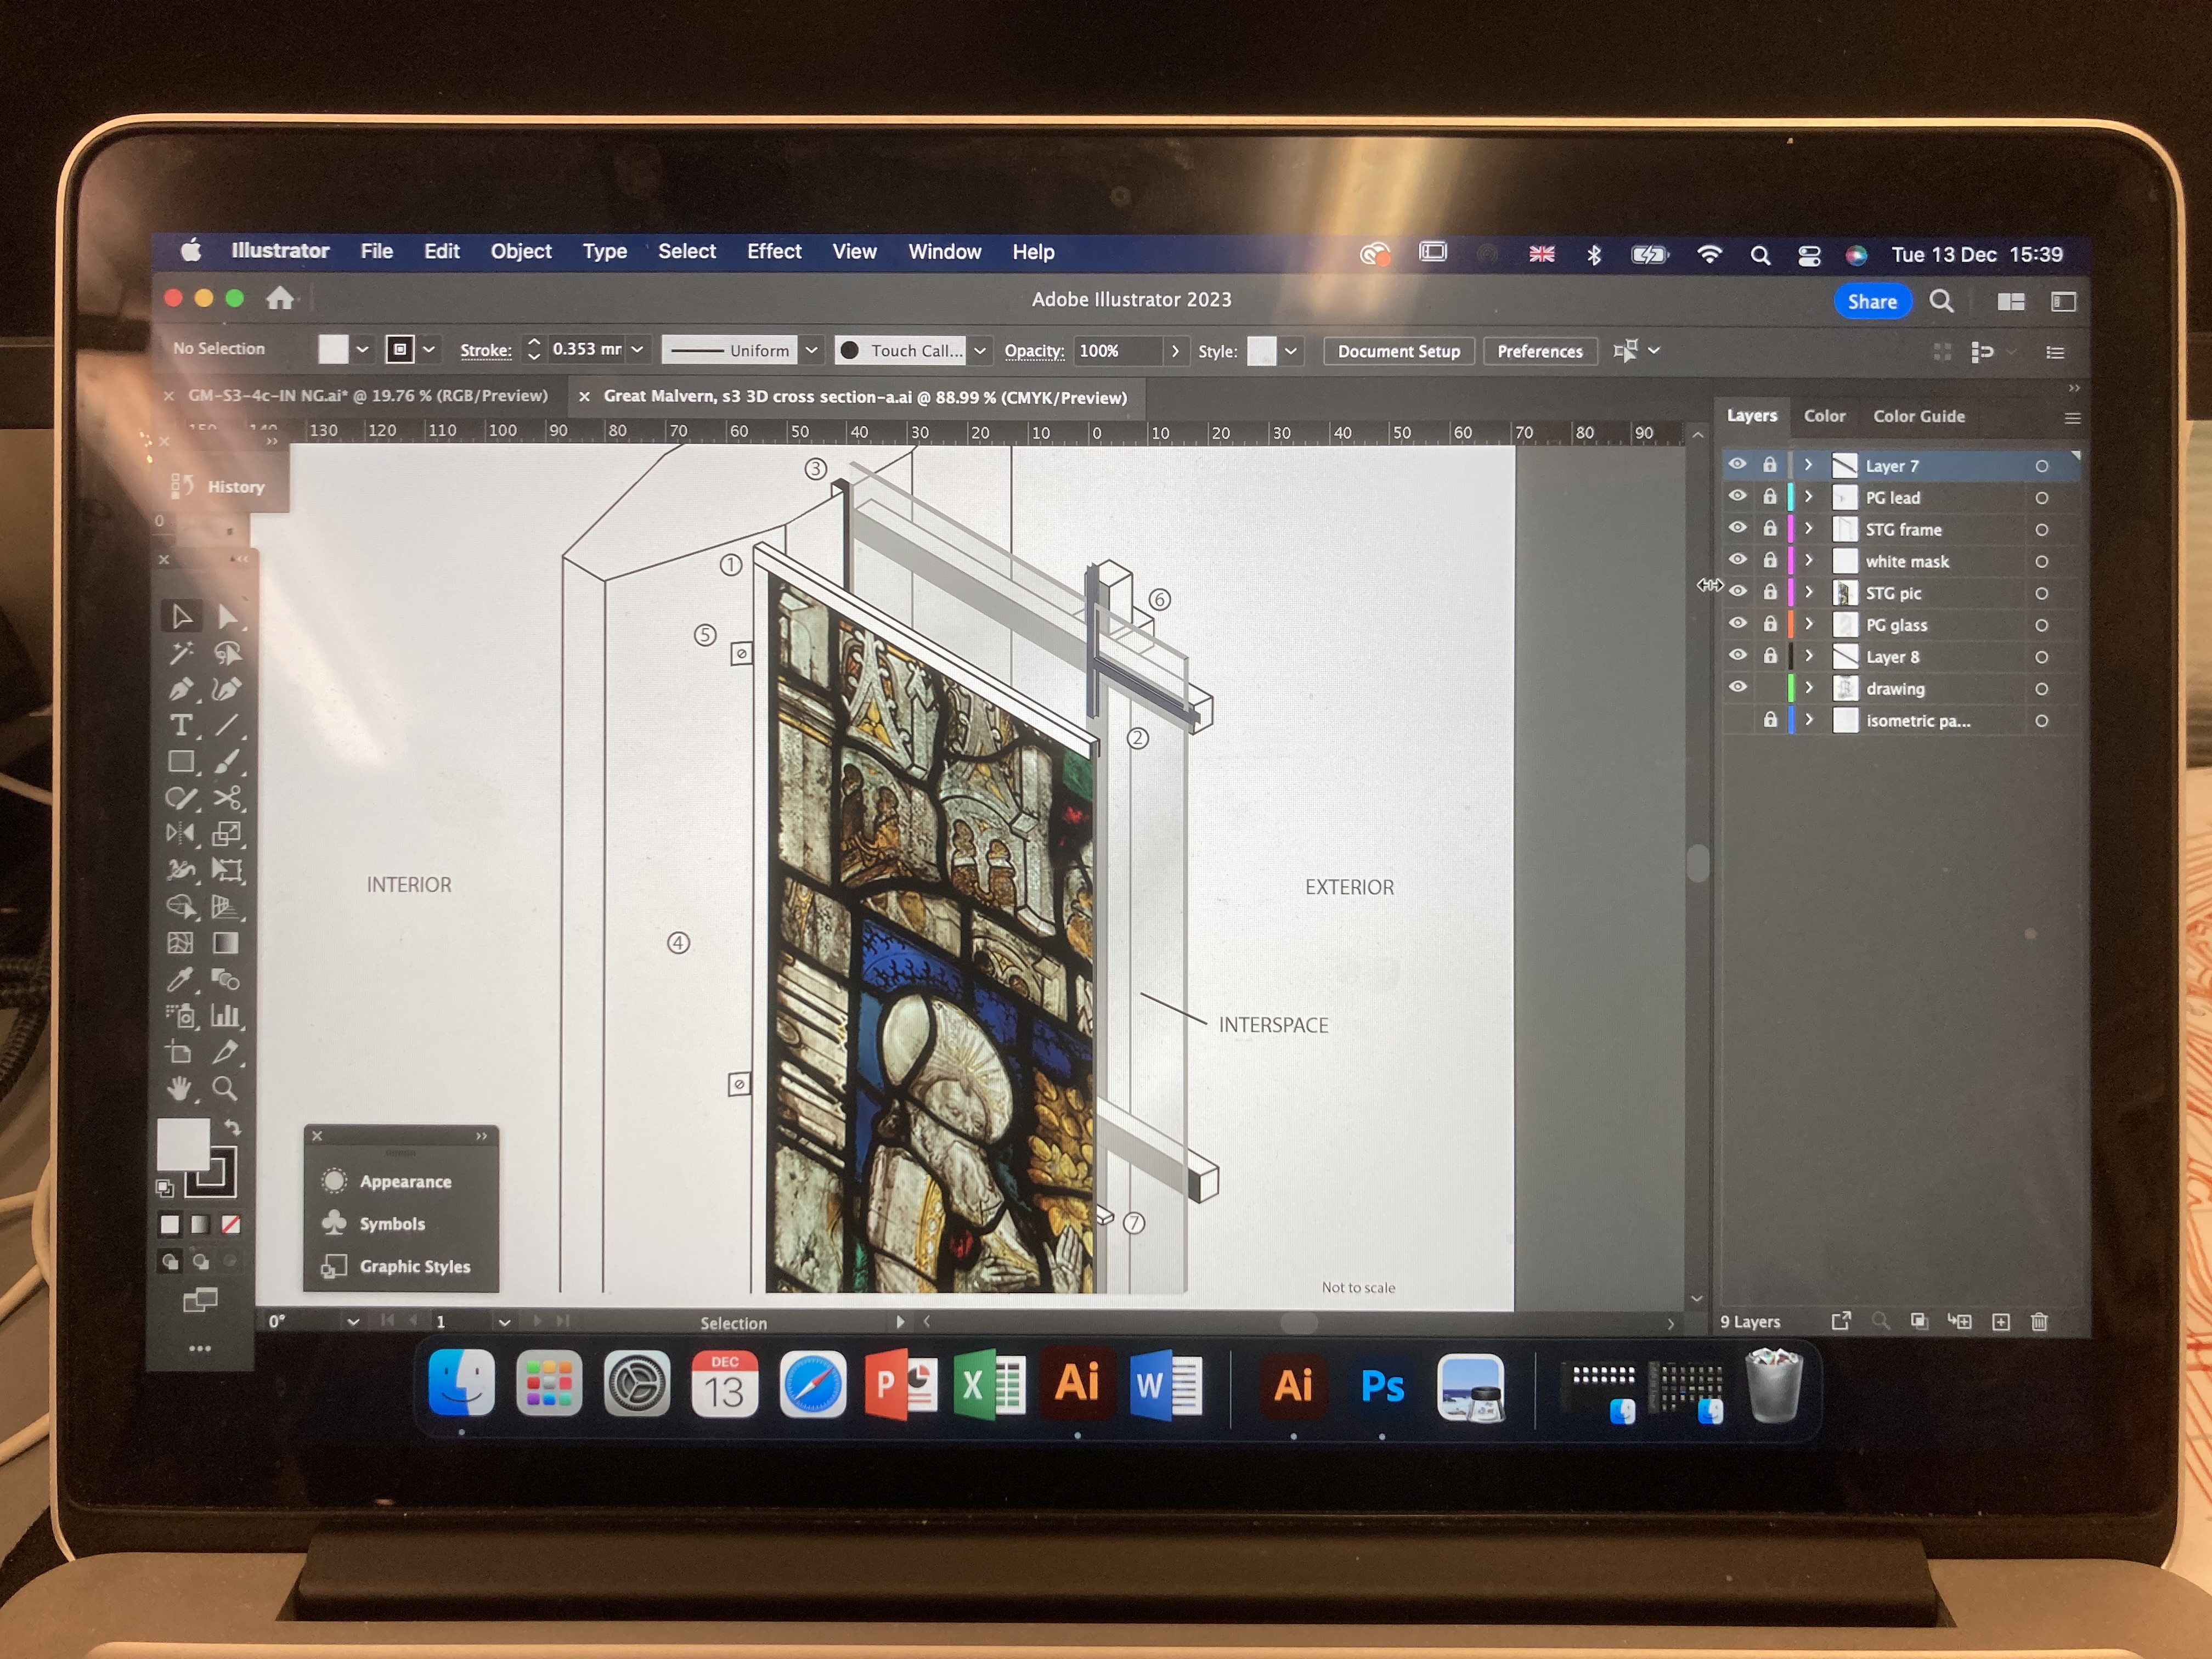Open the Style swatch dropdown arrow
2212x1659 pixels.
click(1291, 351)
